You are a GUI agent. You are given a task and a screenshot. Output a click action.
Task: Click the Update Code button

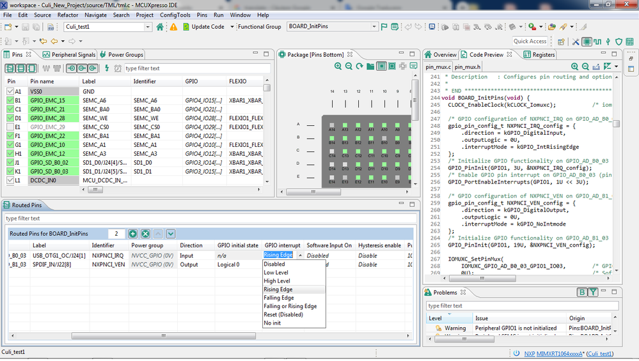[203, 27]
